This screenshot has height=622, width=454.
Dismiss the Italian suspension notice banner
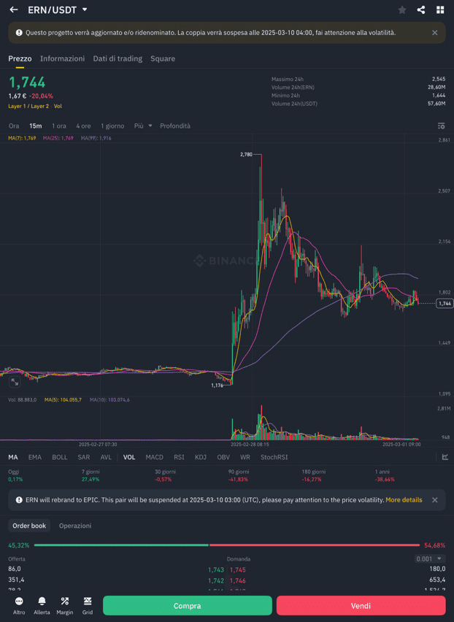pos(434,33)
